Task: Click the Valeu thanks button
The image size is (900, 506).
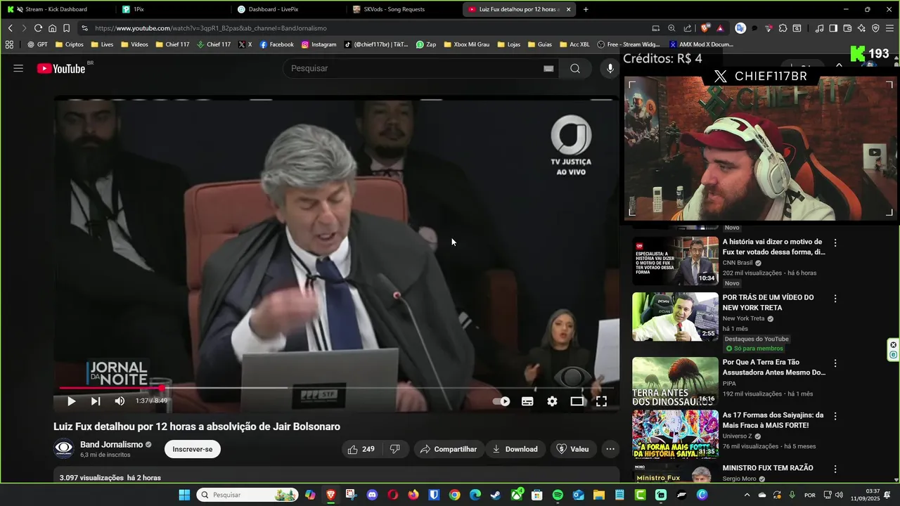Action: click(572, 449)
